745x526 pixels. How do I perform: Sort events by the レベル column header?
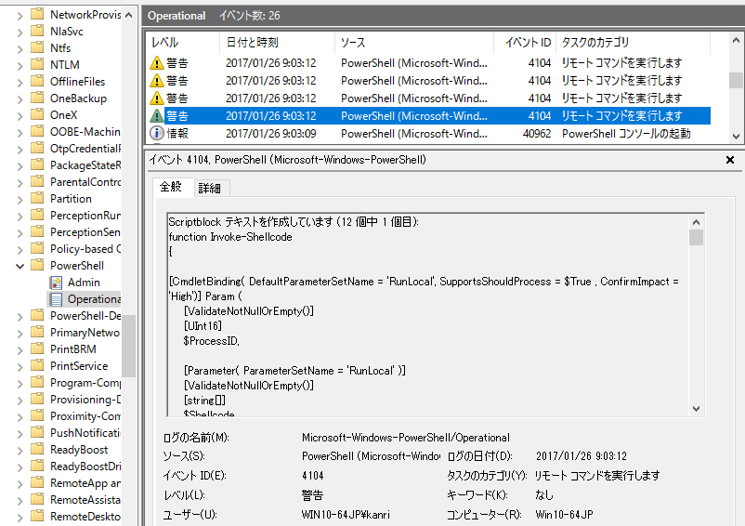(x=165, y=43)
